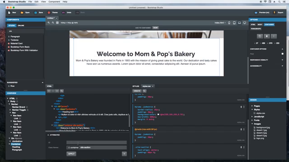
Task: Select the Body options breadcrumb tab
Action: 260,24
